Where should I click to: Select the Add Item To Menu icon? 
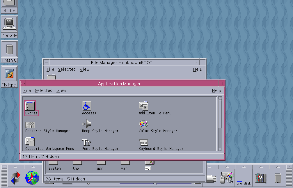tap(143, 106)
